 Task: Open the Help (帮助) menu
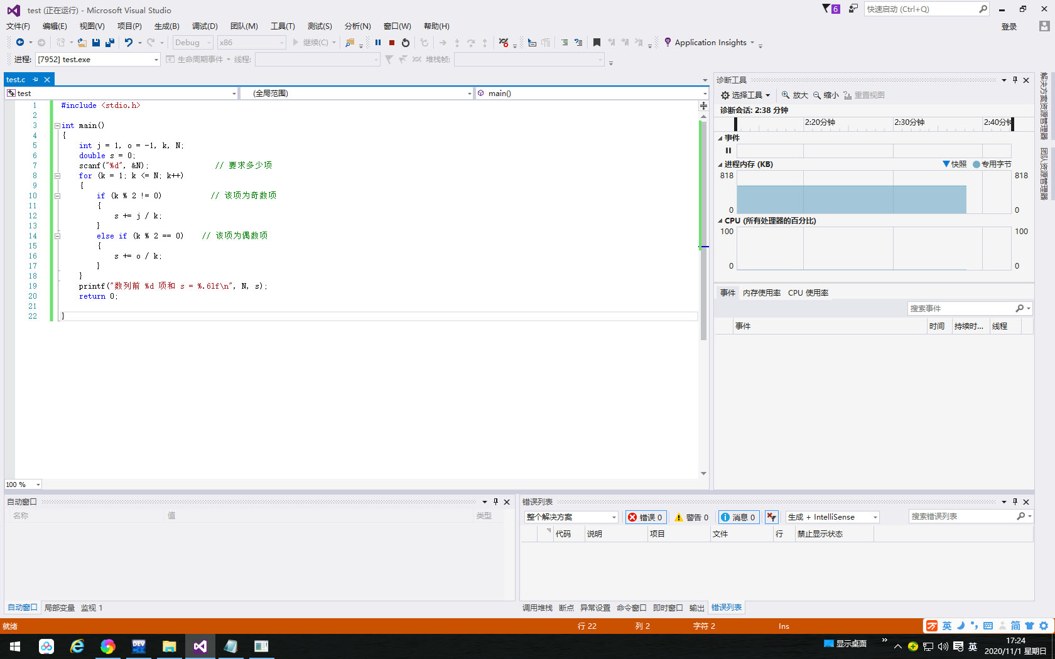tap(436, 26)
